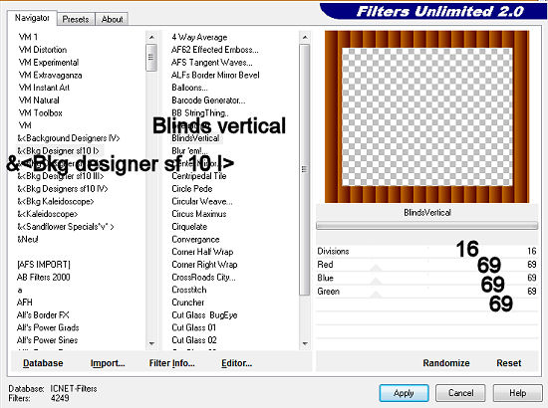The image size is (548, 408).
Task: Select VM Instant Art category
Action: [x=44, y=88]
